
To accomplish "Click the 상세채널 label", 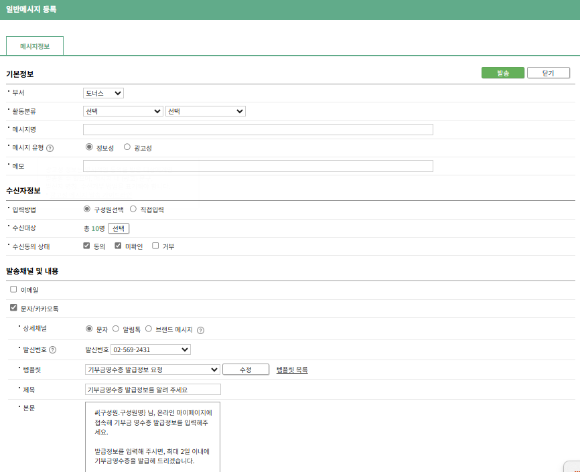I will (x=35, y=328).
